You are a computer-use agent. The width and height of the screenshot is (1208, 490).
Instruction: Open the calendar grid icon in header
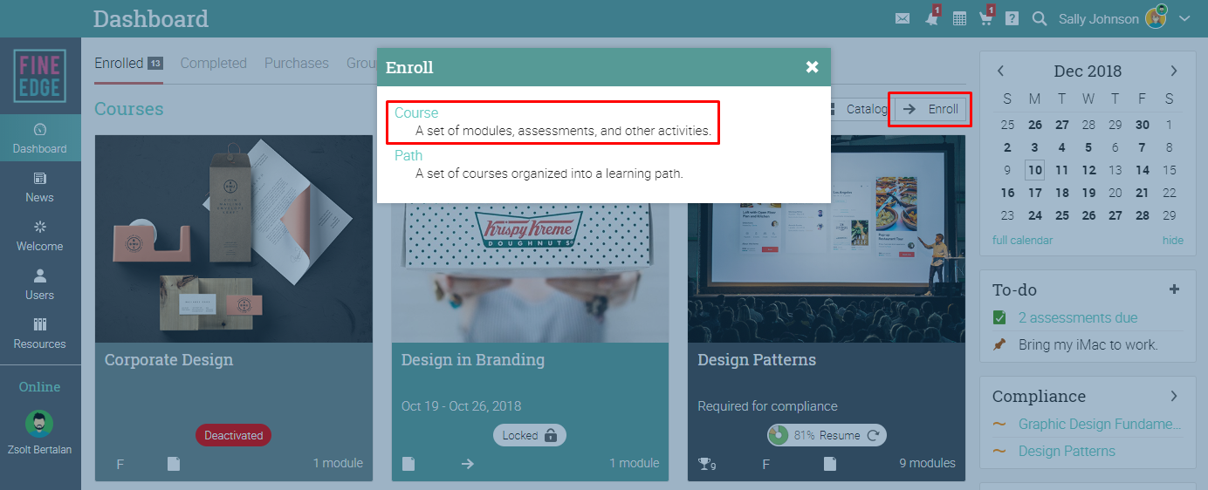click(959, 18)
